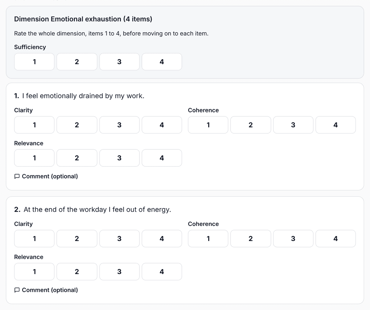Set item 1 Clarity to 3
The image size is (370, 310).
119,125
